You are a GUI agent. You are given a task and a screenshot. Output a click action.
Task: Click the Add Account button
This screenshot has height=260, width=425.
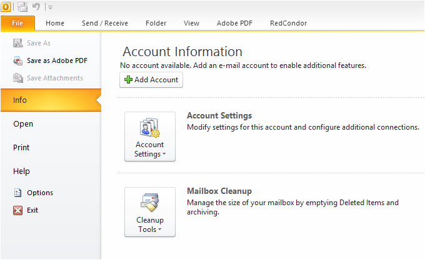pos(151,80)
